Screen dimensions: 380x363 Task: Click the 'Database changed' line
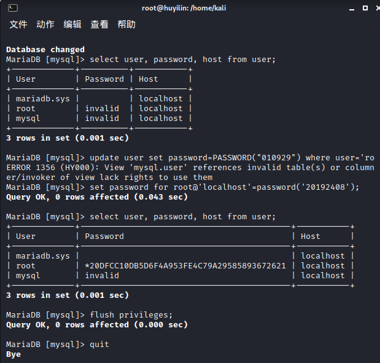[x=45, y=50]
